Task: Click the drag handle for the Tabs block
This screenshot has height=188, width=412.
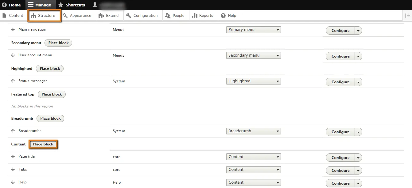Action: (x=13, y=169)
